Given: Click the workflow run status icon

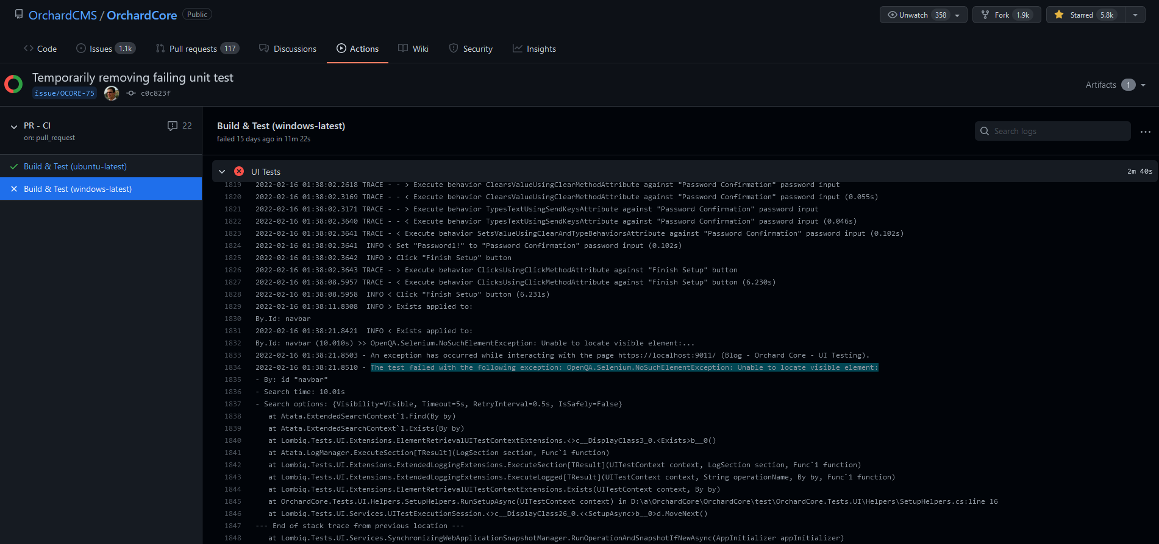Looking at the screenshot, I should 13,84.
